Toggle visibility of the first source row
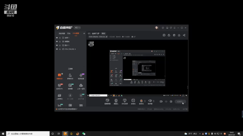Image resolution: width=243 pixels, height=136 pixels. coord(57,38)
